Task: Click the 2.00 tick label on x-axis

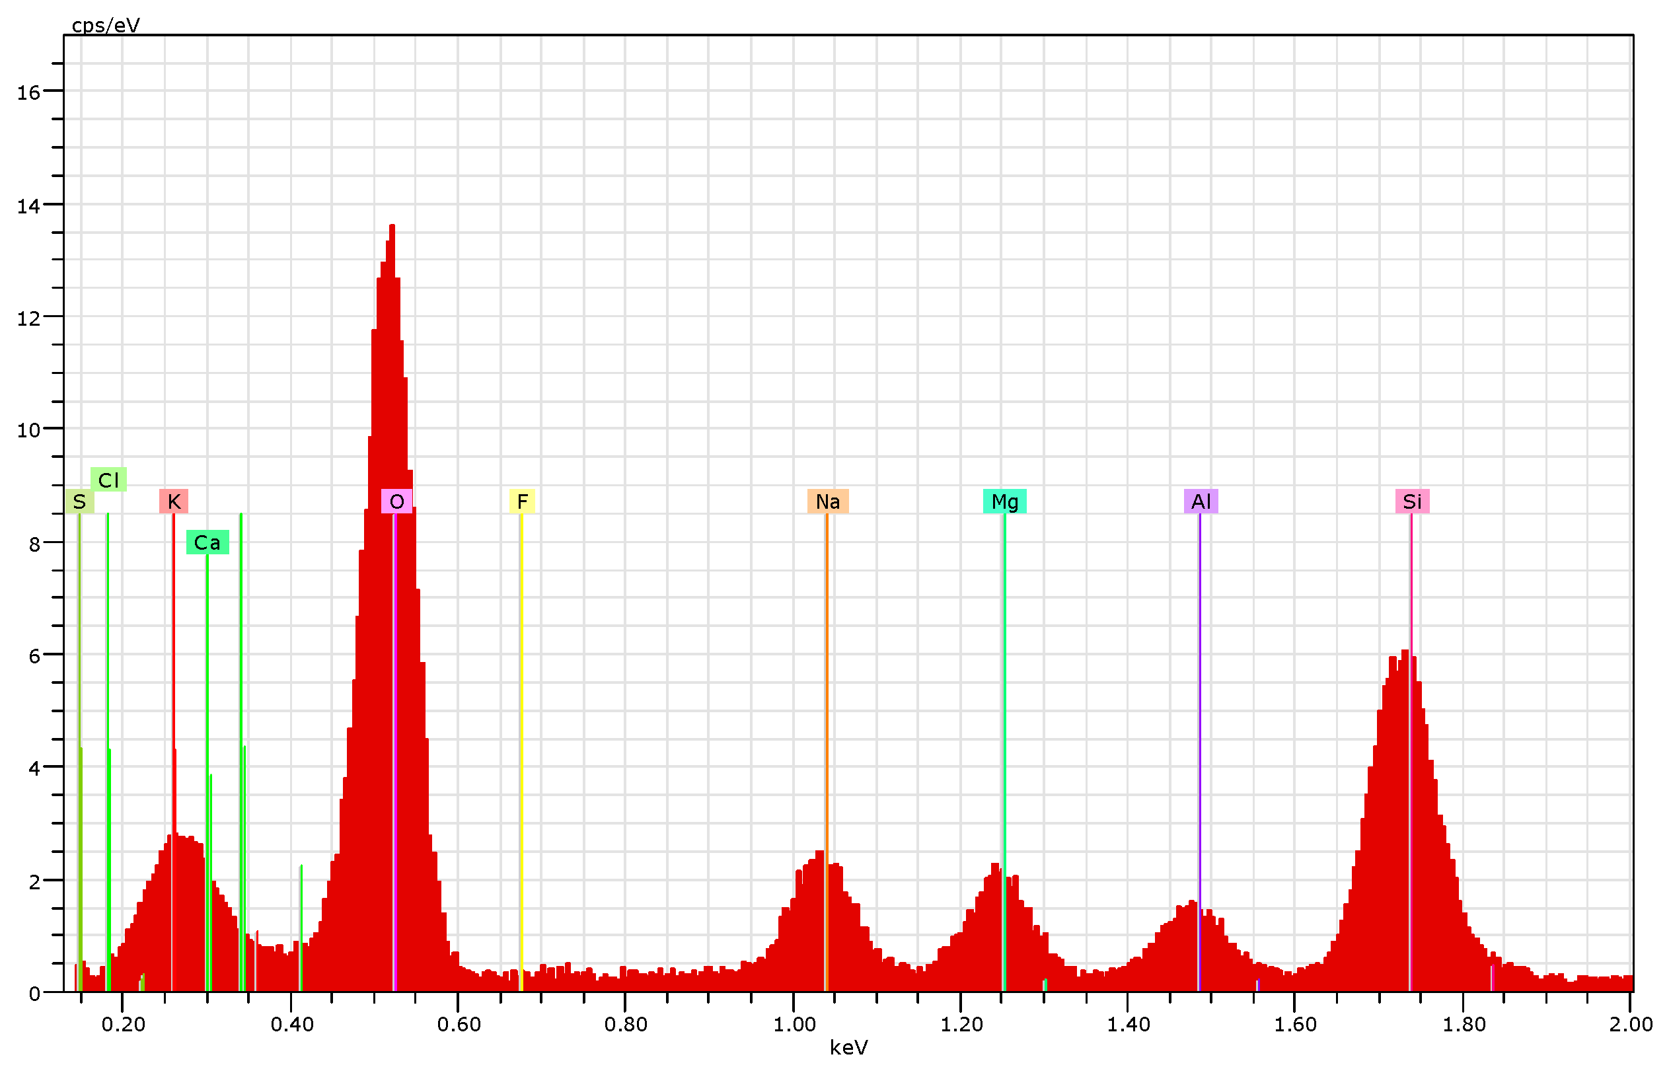Action: [x=1631, y=1025]
